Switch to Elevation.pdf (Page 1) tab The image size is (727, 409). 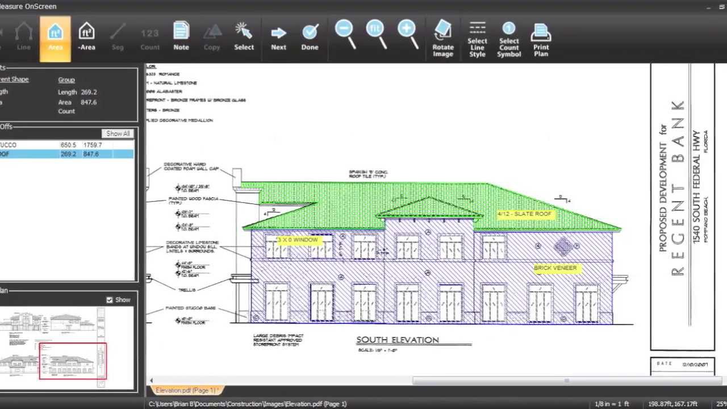tap(186, 391)
